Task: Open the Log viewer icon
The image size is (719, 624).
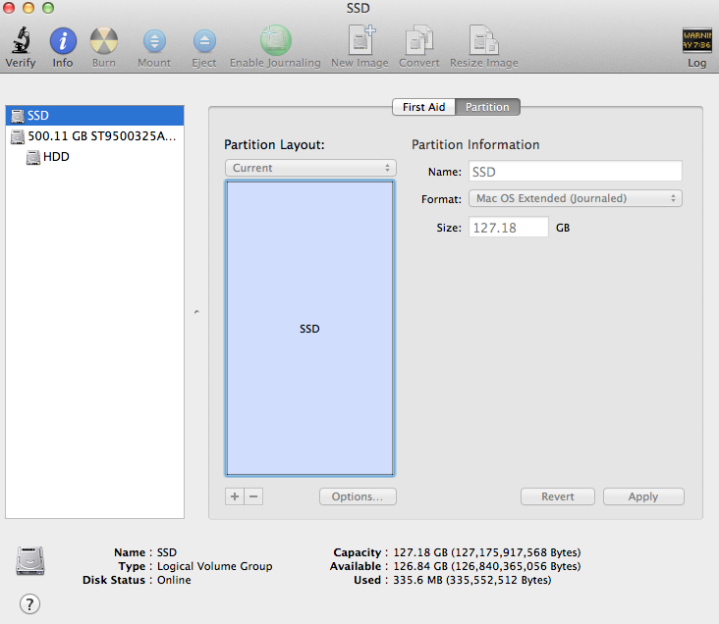Action: 697,41
